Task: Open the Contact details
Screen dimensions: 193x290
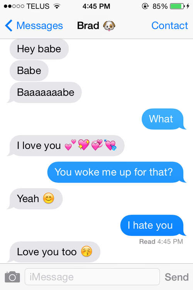Action: [x=169, y=26]
